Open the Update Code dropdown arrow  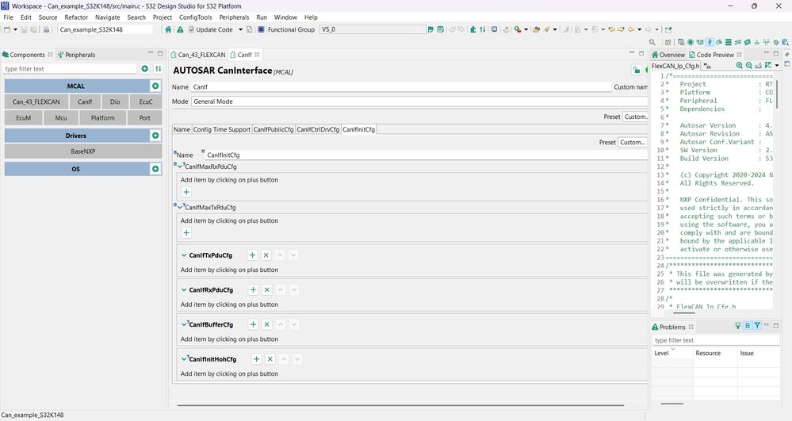[x=240, y=29]
